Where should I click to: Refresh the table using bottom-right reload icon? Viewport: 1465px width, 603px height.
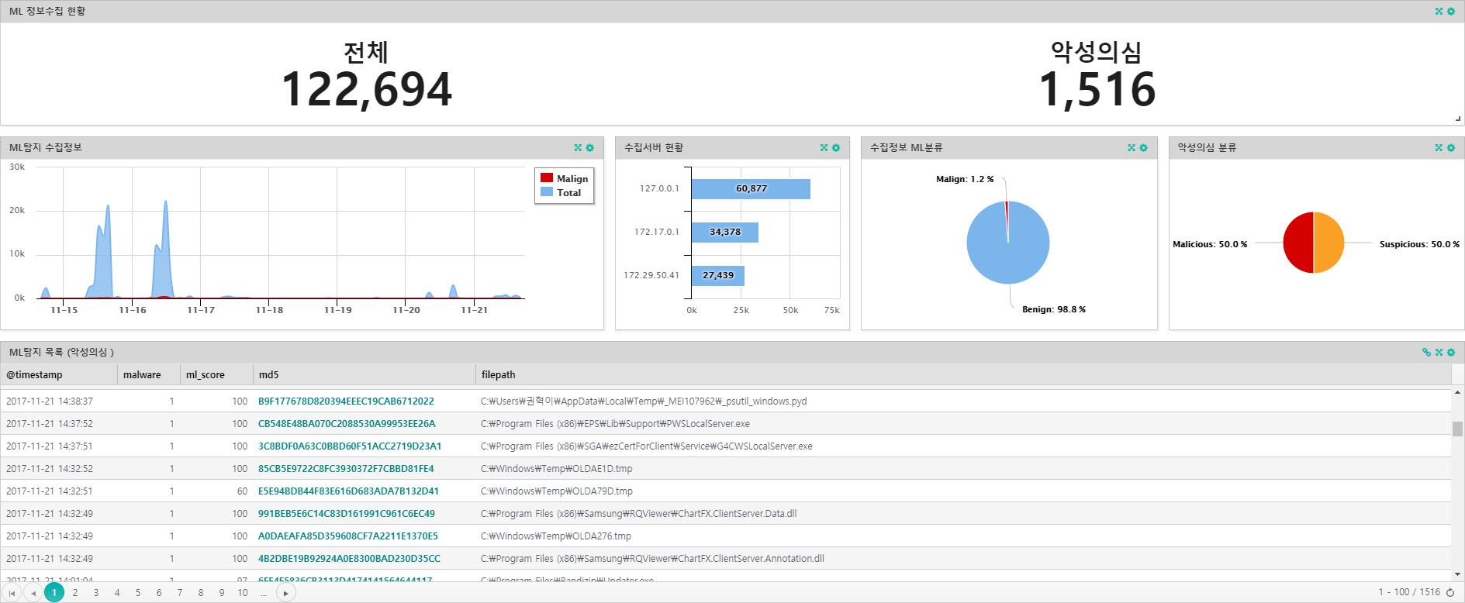[x=1450, y=592]
